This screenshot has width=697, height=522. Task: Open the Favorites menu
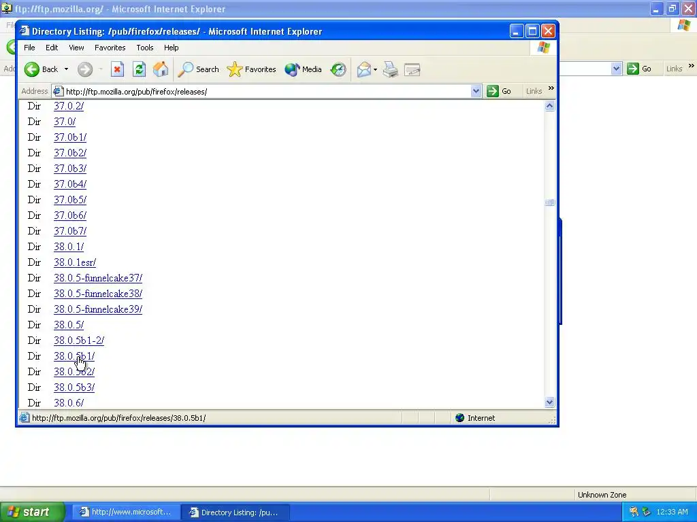[x=110, y=48]
